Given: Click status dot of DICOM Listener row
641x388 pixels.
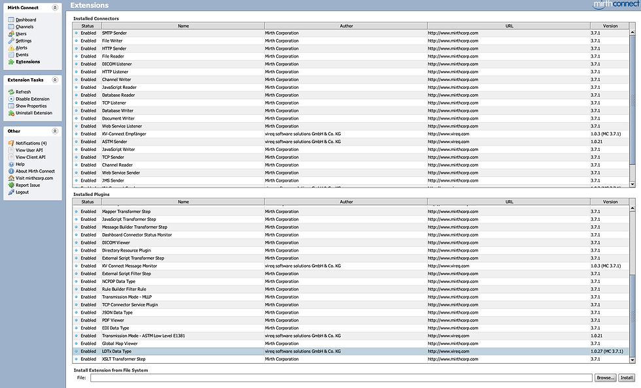Looking at the screenshot, I should (x=76, y=64).
